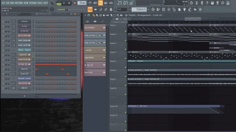Select the Master - Volume automation channel
This screenshot has width=236, height=132.
pyautogui.click(x=24, y=50)
